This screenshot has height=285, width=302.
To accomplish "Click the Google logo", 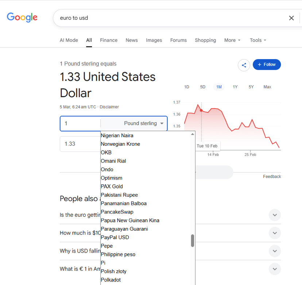I will (22, 17).
